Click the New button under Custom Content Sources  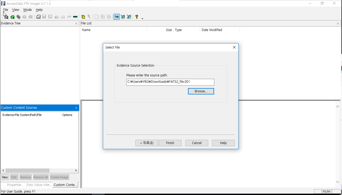click(x=5, y=177)
